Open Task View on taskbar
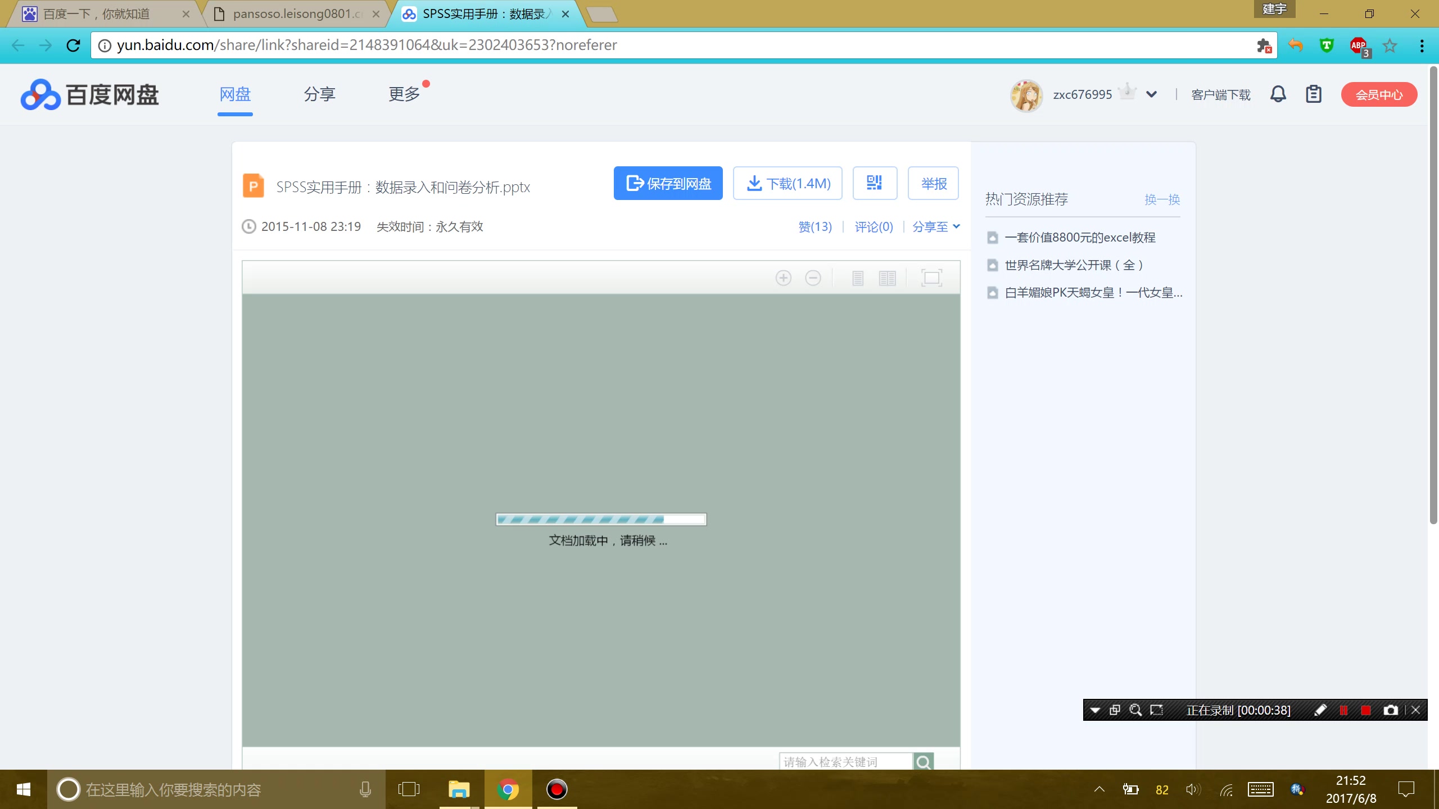1439x809 pixels. [409, 789]
